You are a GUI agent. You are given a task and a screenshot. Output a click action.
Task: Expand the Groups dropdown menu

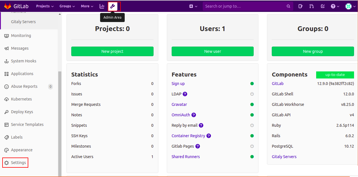click(67, 6)
